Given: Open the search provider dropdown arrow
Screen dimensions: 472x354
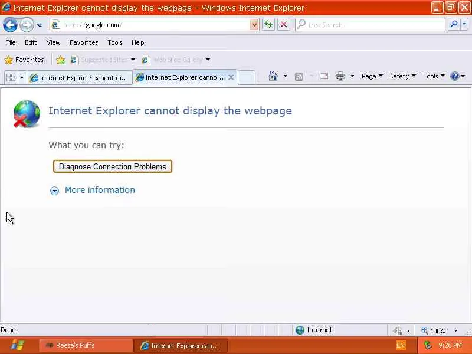Looking at the screenshot, I should tap(464, 25).
